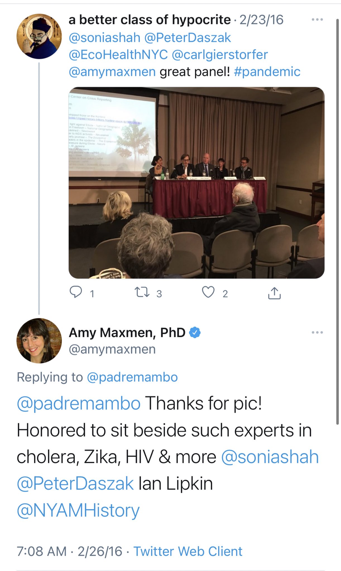Open the @carlgierstorfer mention
This screenshot has height=571, width=341.
[220, 55]
